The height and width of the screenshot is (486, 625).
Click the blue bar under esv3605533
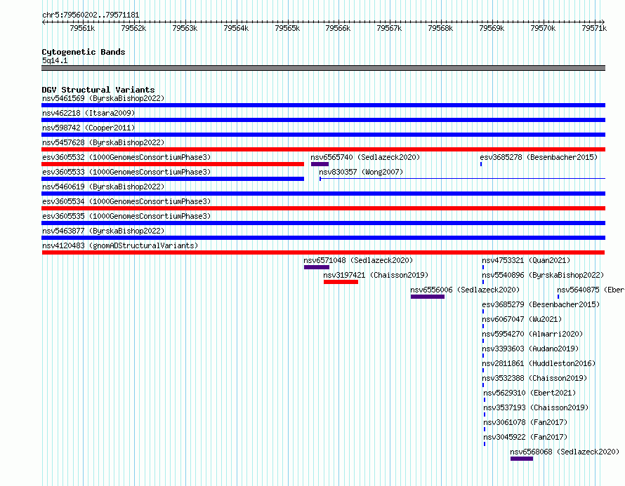[173, 179]
